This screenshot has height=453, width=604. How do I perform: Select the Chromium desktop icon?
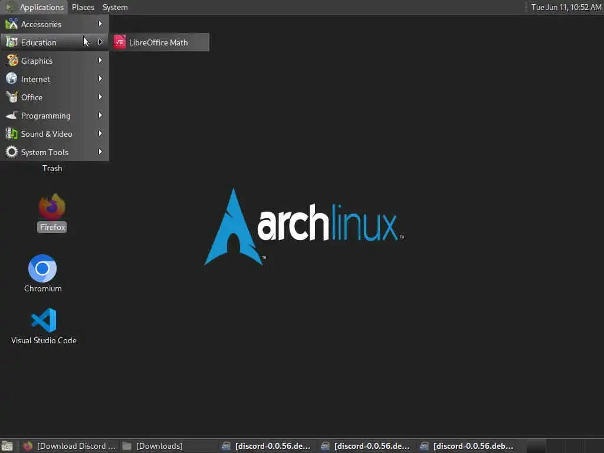[42, 268]
